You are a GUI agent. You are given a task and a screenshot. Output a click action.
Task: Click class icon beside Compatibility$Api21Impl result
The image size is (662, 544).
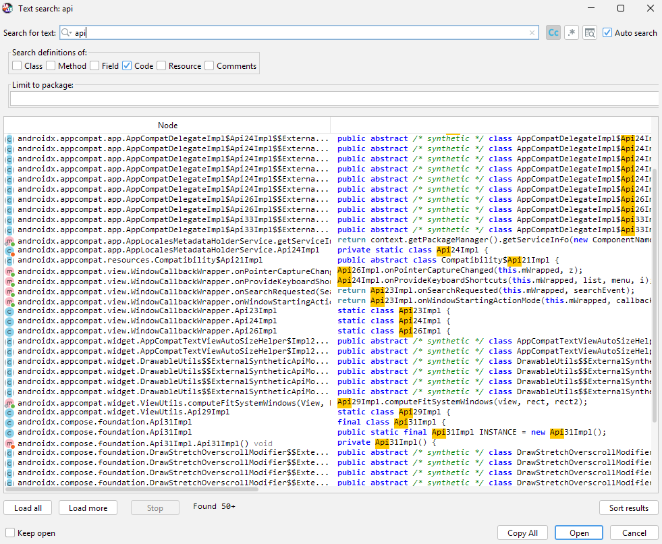point(9,261)
